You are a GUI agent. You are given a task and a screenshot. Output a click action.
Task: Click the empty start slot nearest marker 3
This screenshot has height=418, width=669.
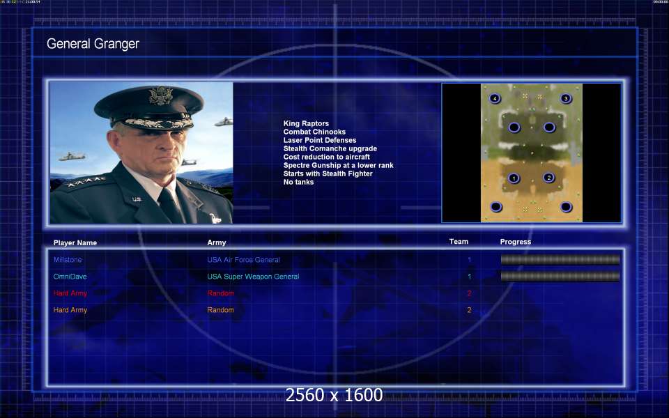(x=549, y=127)
